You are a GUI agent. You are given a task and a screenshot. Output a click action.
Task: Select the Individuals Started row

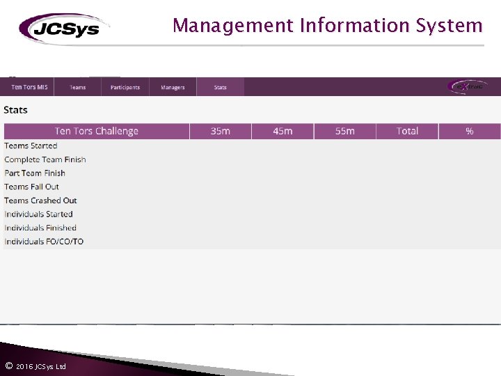(253, 214)
